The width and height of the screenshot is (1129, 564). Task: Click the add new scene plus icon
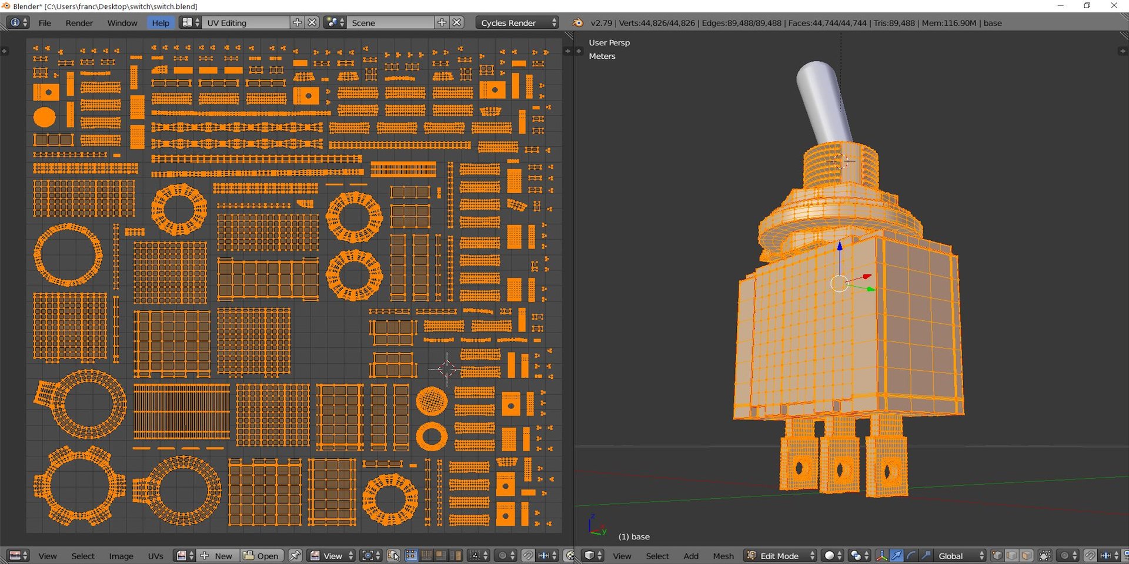click(x=442, y=22)
